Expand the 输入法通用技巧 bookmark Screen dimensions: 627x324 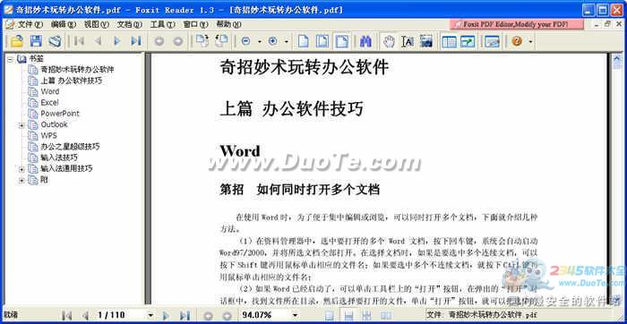pos(21,169)
